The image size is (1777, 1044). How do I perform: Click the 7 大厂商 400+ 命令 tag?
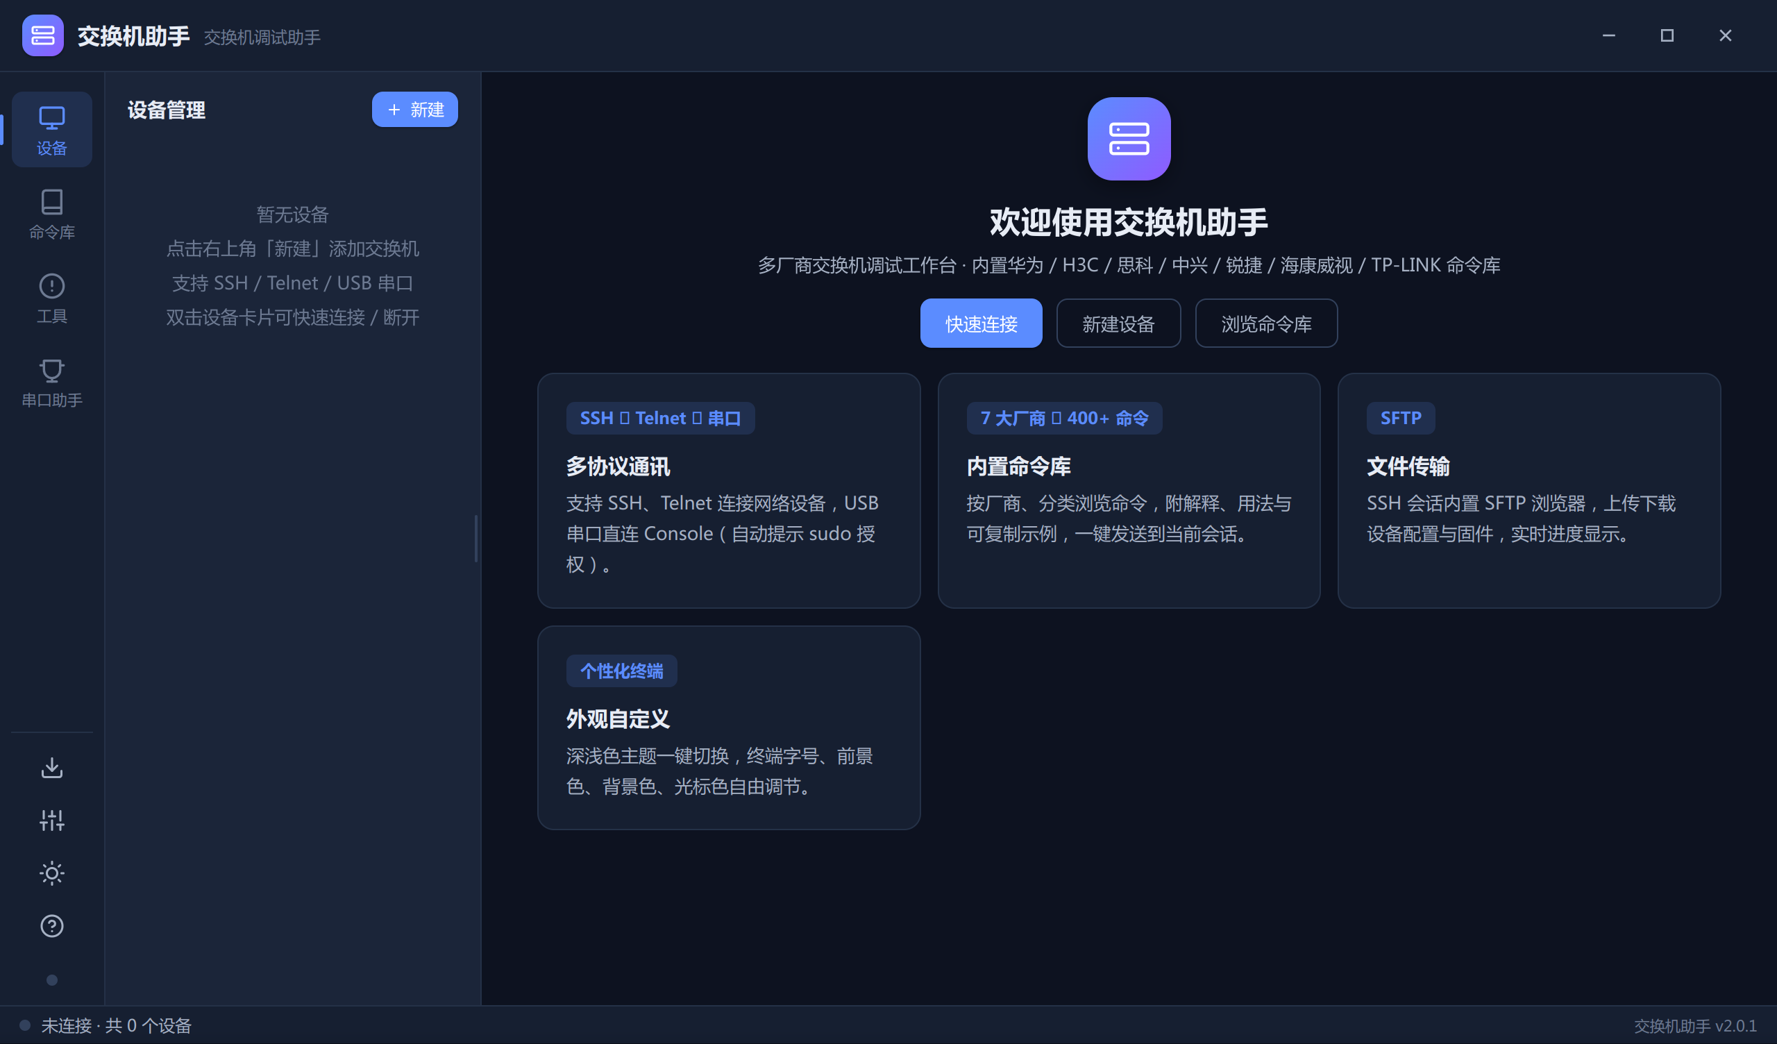[1063, 419]
